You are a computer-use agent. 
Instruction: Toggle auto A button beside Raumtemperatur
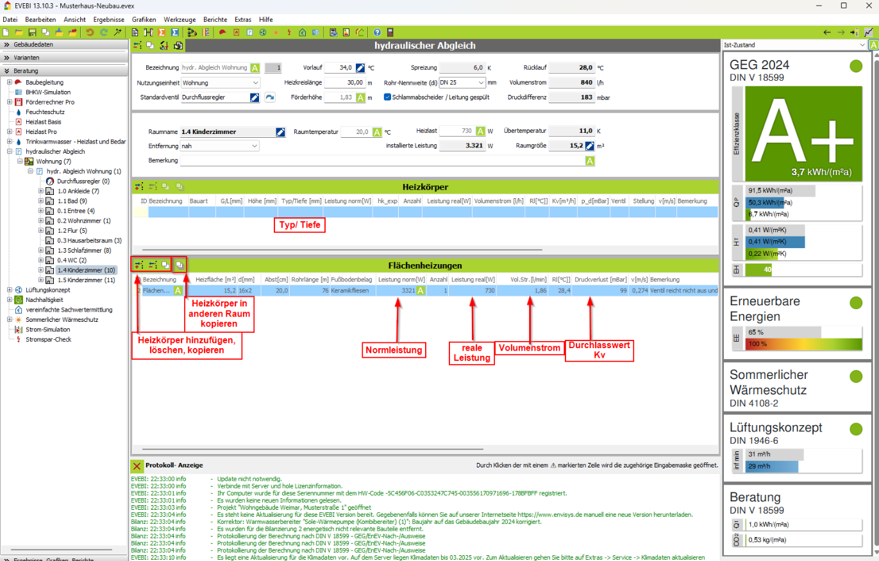(x=377, y=132)
